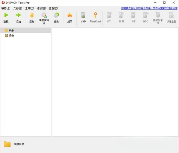Image resolution: width=179 pixels, height=153 pixels.
Task: Click the Remove All (移除全部) icon
Action: tap(171, 15)
